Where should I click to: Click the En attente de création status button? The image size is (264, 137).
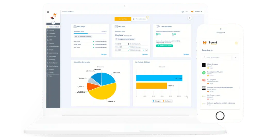(x=83, y=37)
